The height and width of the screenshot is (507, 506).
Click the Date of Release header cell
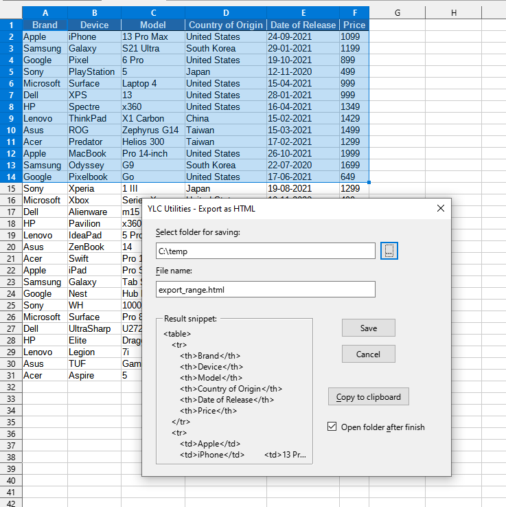303,25
